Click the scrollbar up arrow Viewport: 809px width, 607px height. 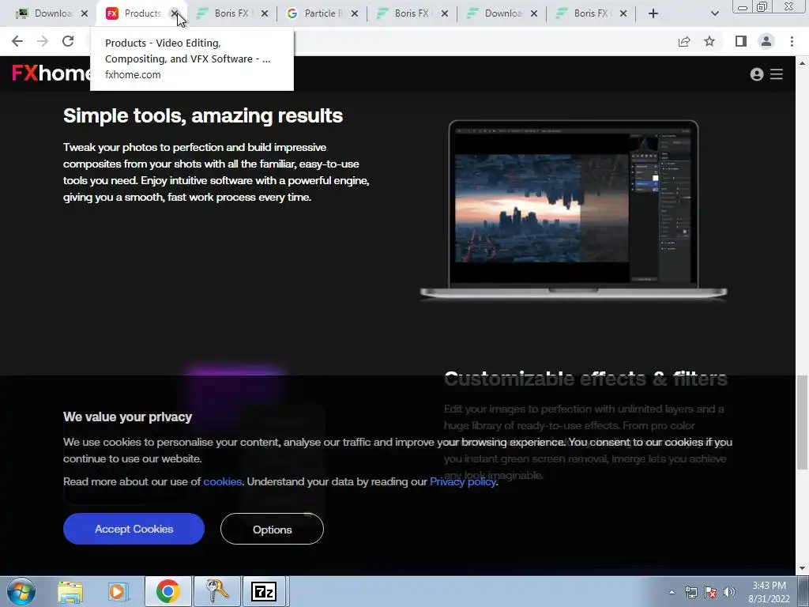tap(802, 63)
